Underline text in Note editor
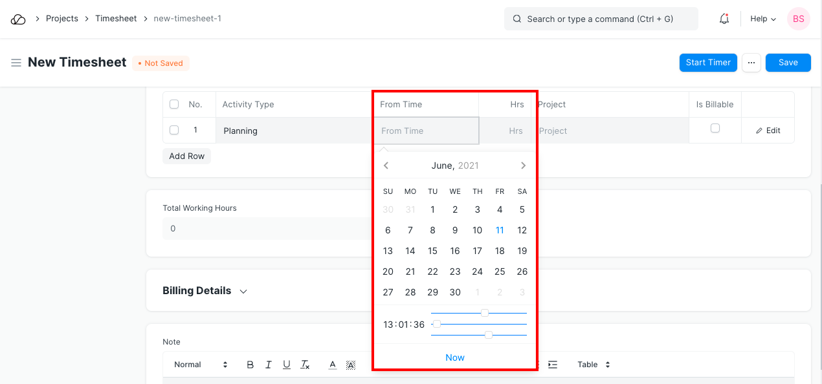The width and height of the screenshot is (822, 384). click(x=287, y=365)
